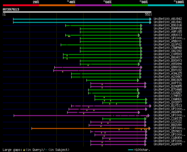This screenshot has height=152, width=187.
Task: Open hit UniRef100_A1KFP5
Action: (168, 144)
